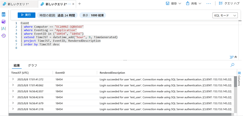The image size is (243, 116).
Task: Open the Columns side panel
Action: 239,78
